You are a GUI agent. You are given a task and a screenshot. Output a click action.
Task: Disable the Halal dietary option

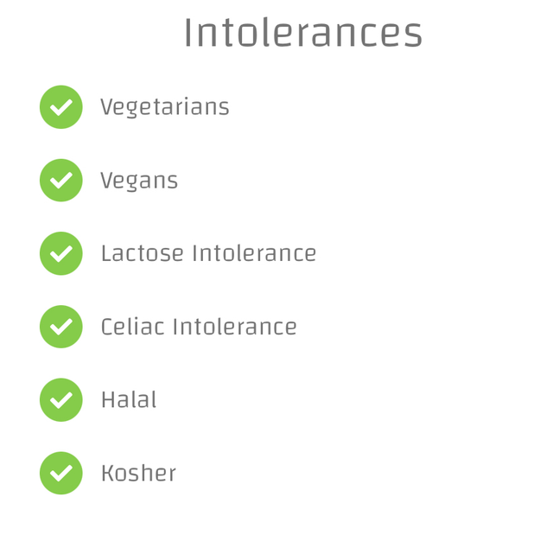[x=61, y=400]
